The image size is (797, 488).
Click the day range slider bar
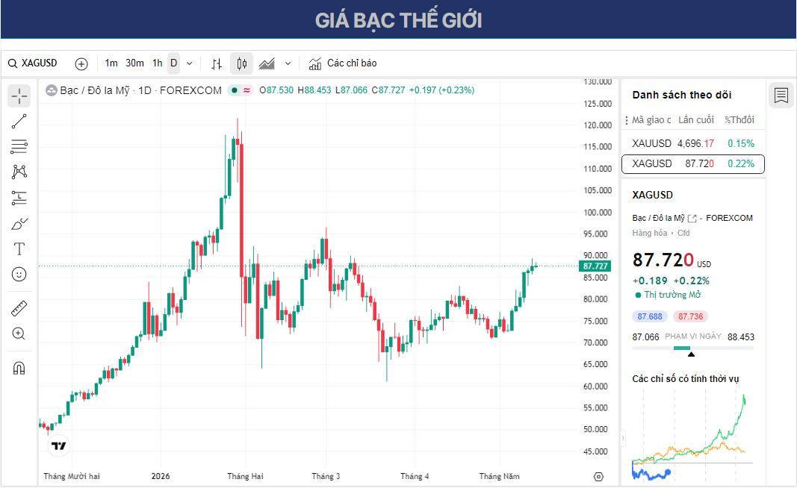693,348
